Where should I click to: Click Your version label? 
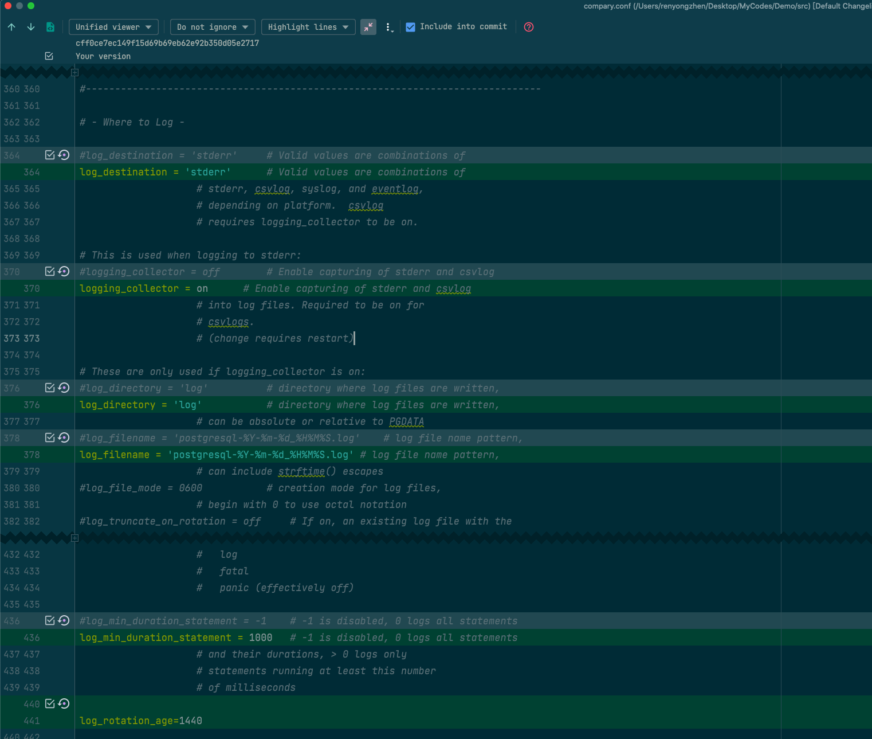click(x=103, y=56)
